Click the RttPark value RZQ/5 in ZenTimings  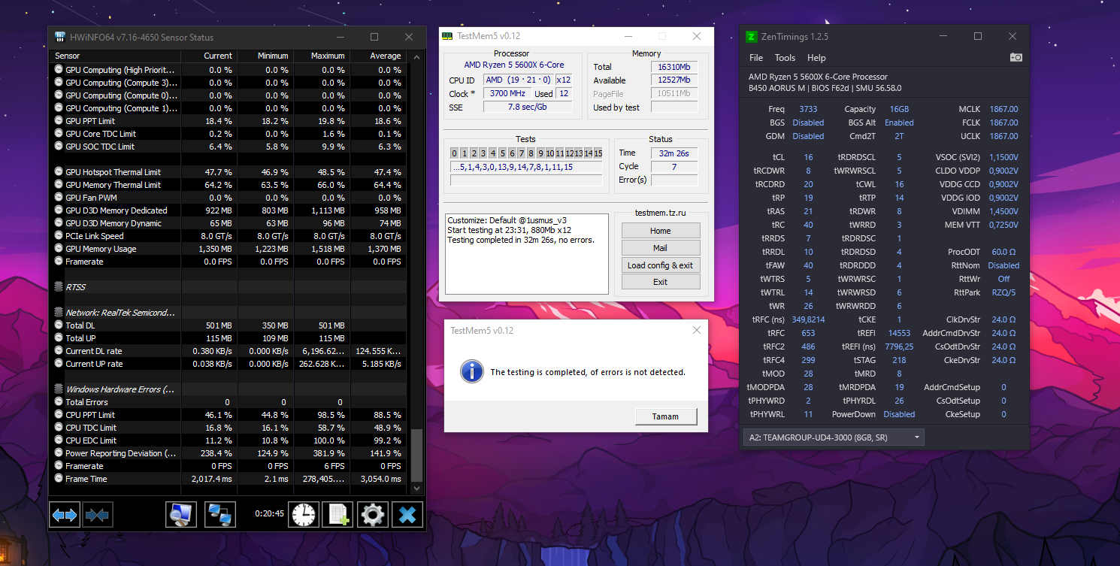1003,293
